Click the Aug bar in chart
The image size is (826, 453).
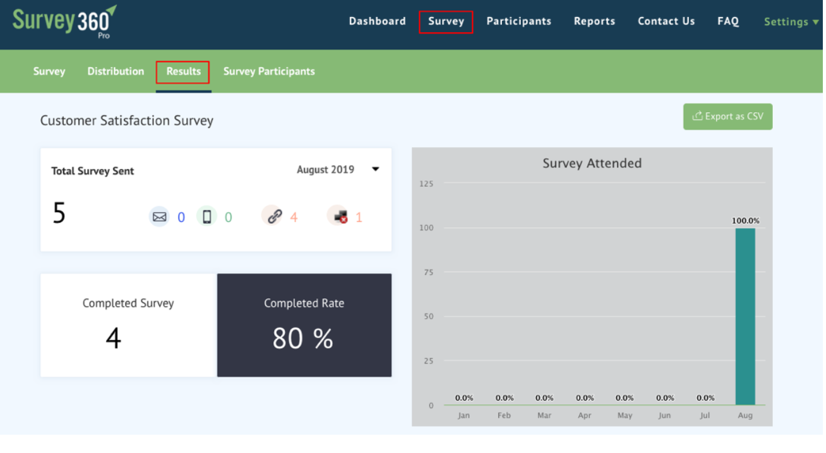tap(745, 317)
